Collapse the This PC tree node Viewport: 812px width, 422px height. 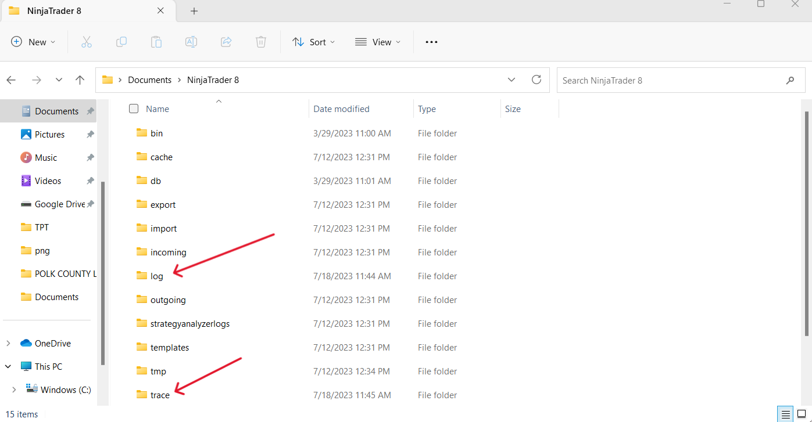click(8, 366)
